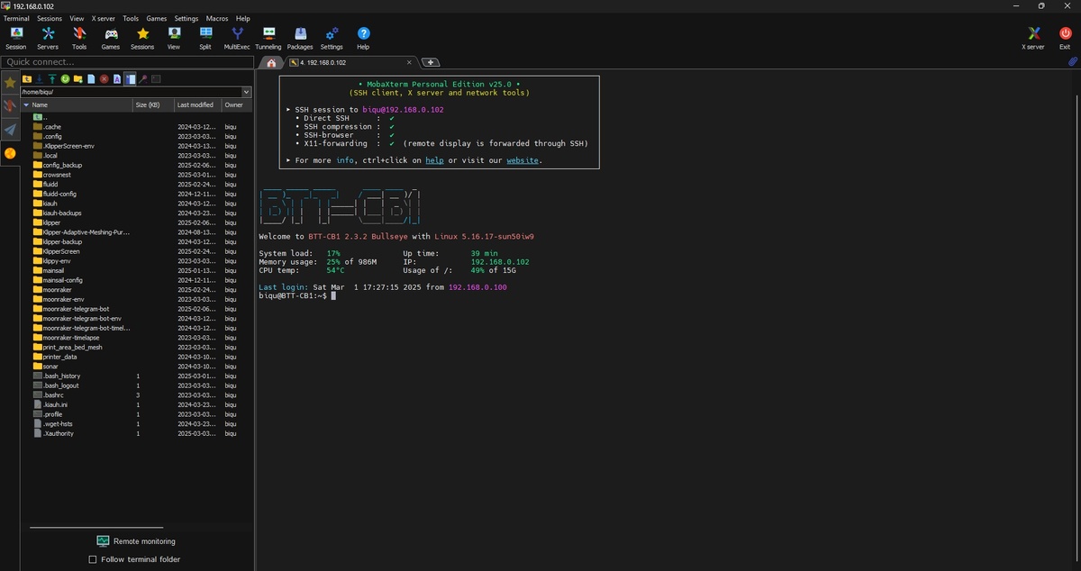Image resolution: width=1081 pixels, height=571 pixels.
Task: Click the Name column sort arrow
Action: click(26, 104)
